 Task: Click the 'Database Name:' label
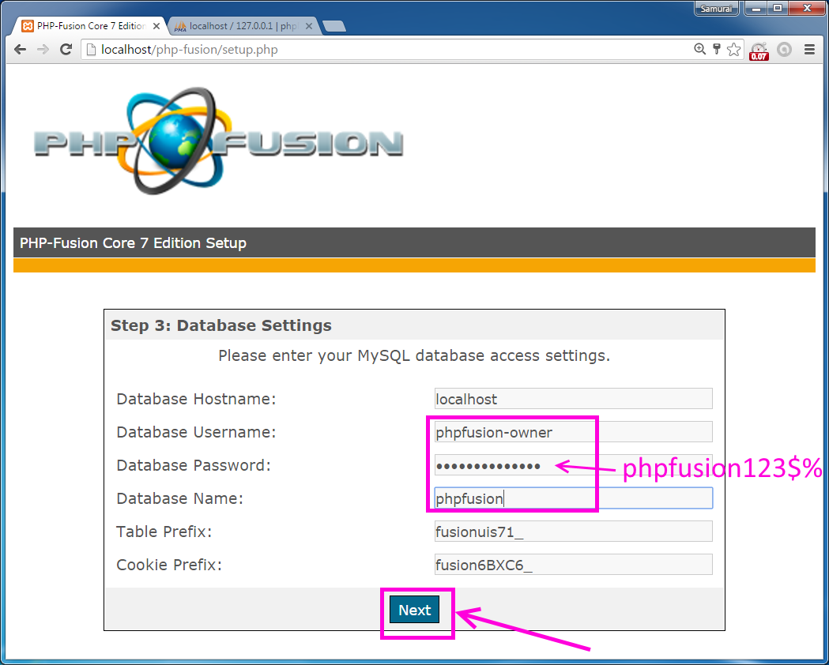pyautogui.click(x=179, y=498)
